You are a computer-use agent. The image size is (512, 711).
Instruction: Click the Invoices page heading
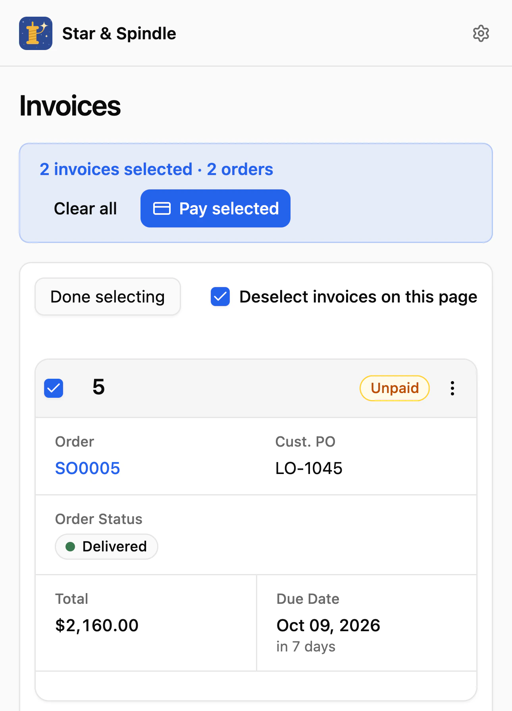[70, 106]
